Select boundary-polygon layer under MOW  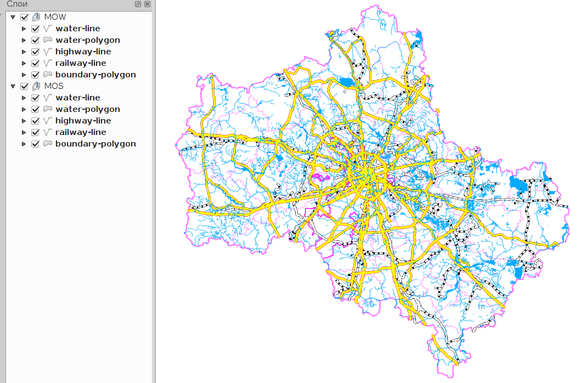95,75
